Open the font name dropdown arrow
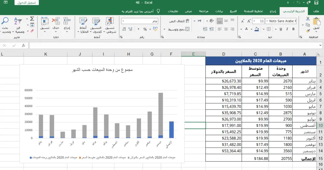The height and width of the screenshot is (170, 324). click(x=267, y=21)
